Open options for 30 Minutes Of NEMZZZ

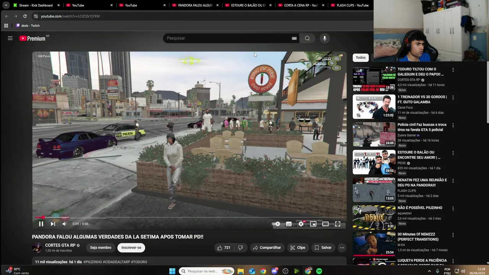453,235
